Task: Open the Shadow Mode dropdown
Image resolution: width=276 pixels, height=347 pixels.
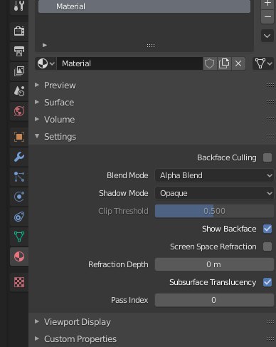Action: [x=214, y=193]
